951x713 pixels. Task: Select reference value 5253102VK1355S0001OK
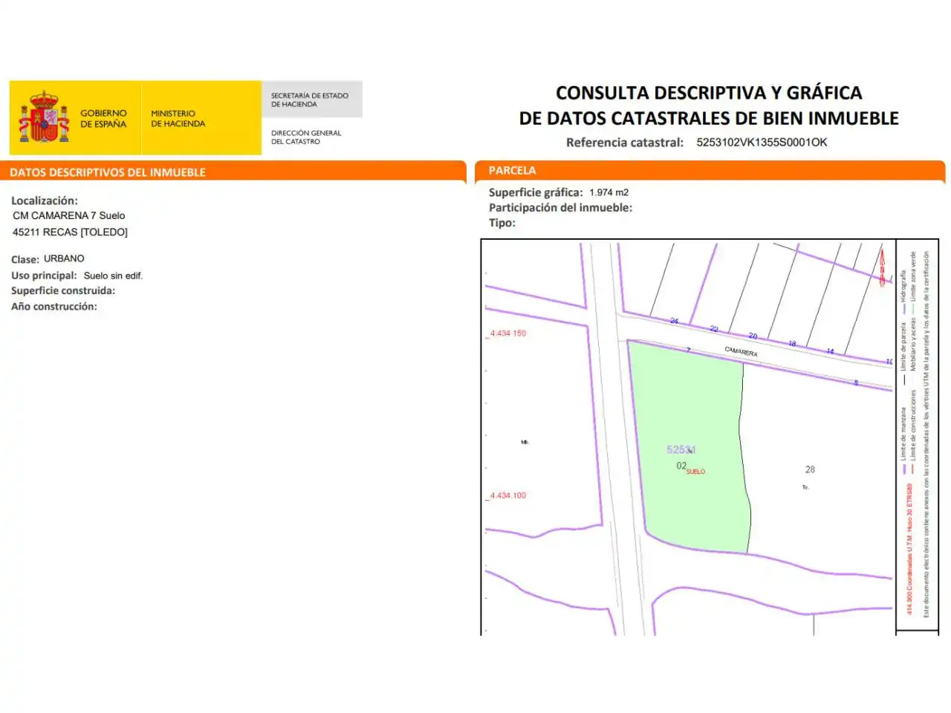click(762, 143)
